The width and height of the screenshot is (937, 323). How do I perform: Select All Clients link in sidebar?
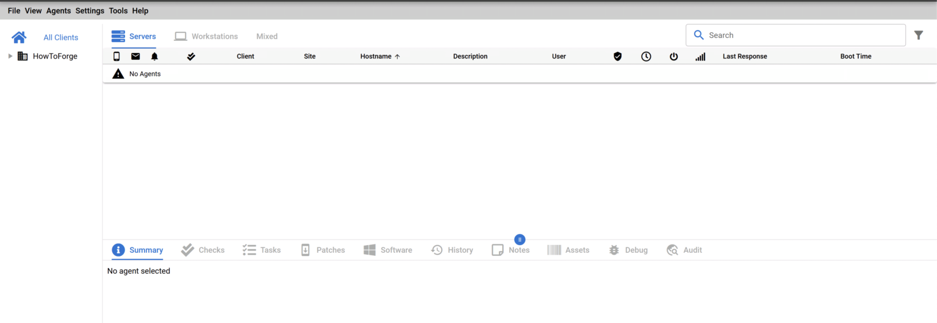coord(60,37)
